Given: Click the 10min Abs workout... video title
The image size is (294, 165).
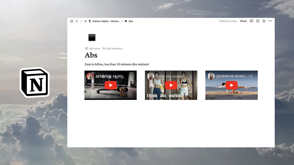Looking at the screenshot, I should pos(171,76).
